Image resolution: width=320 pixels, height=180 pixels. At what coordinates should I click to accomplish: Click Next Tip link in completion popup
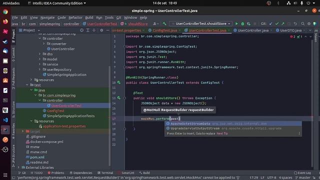pyautogui.click(x=222, y=133)
